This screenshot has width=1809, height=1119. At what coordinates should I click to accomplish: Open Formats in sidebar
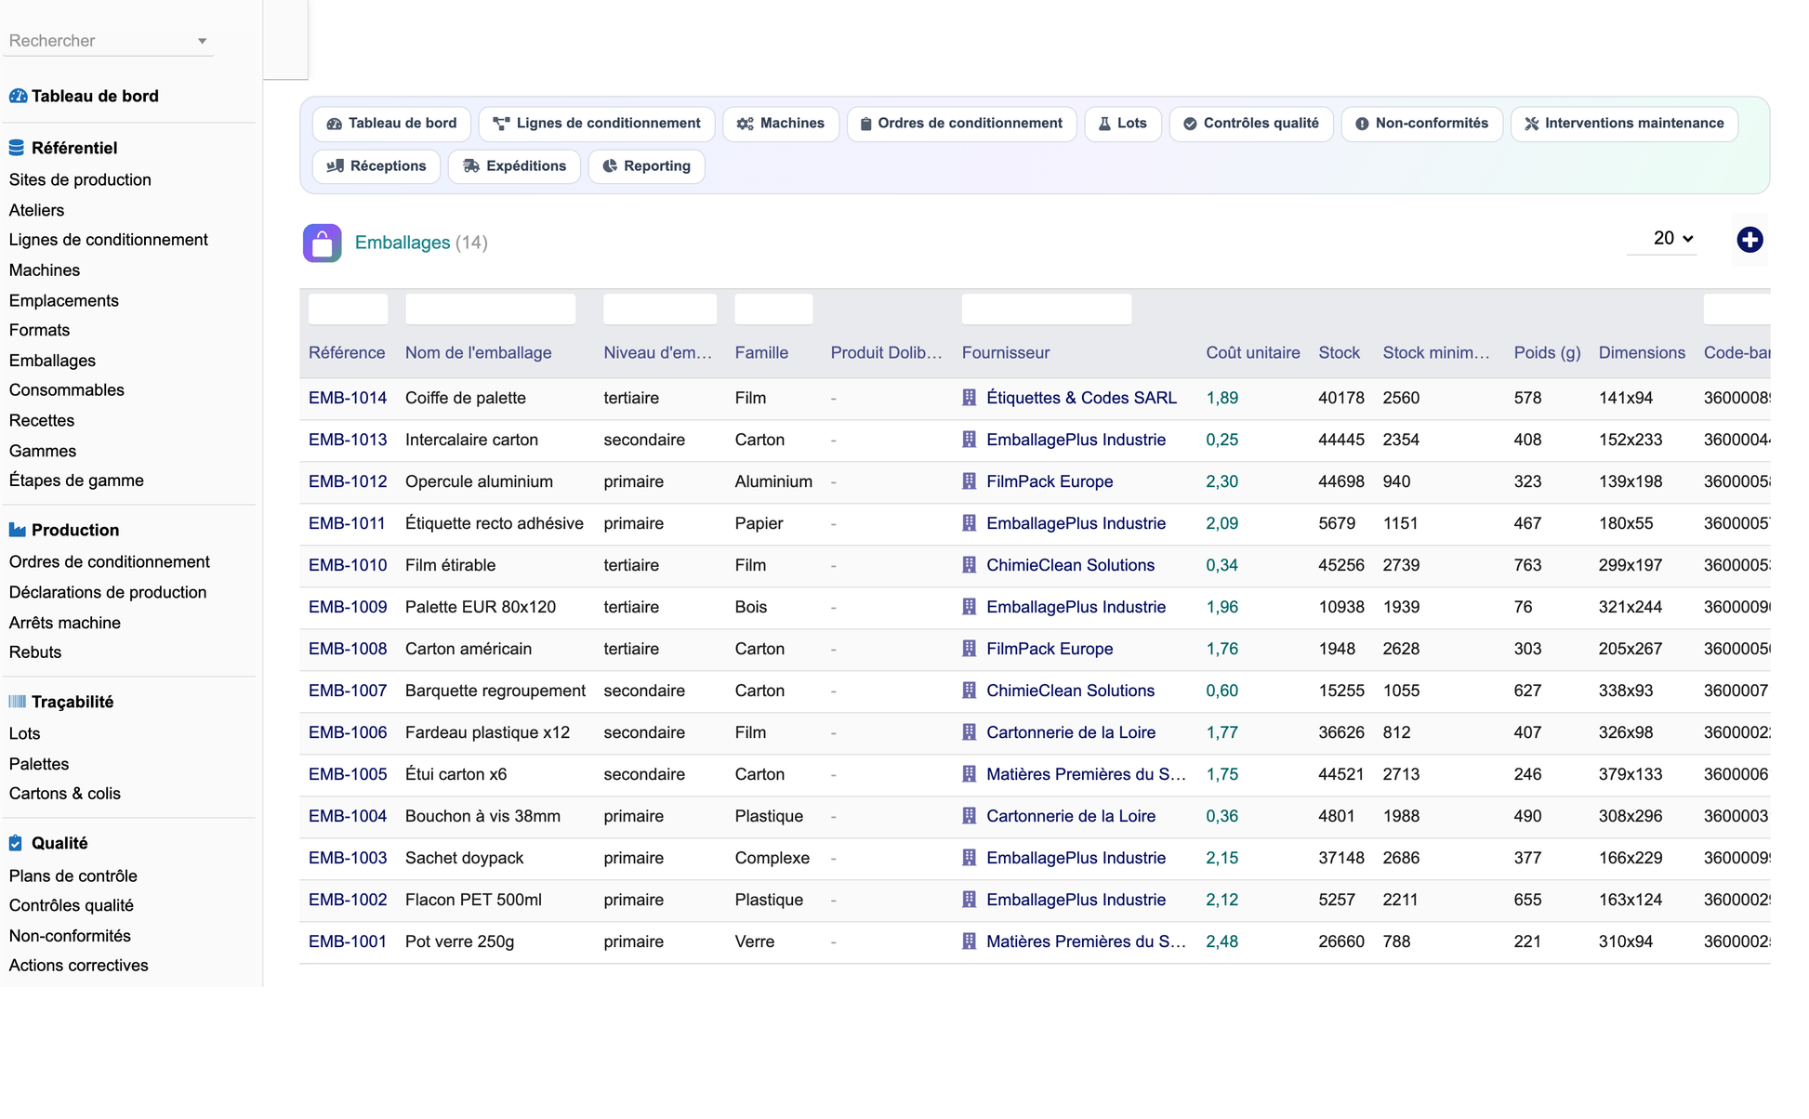pyautogui.click(x=39, y=330)
